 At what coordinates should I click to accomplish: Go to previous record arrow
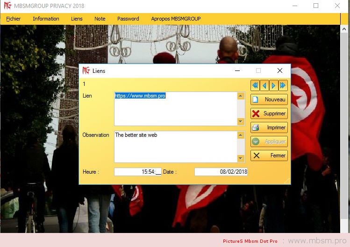pyautogui.click(x=264, y=85)
